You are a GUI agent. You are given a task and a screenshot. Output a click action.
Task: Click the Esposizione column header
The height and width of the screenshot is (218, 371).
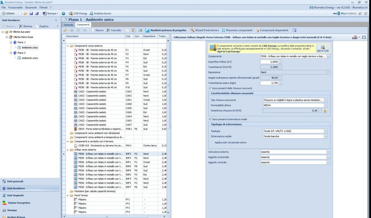coord(149,36)
